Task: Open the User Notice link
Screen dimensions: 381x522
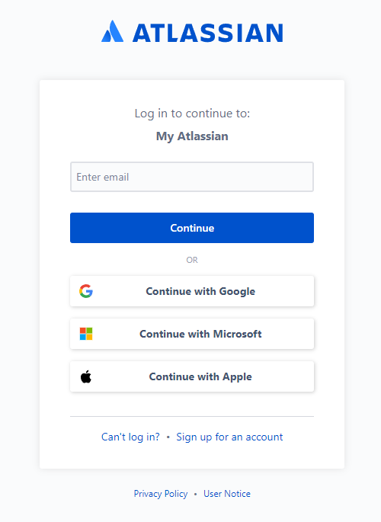Action: (227, 494)
